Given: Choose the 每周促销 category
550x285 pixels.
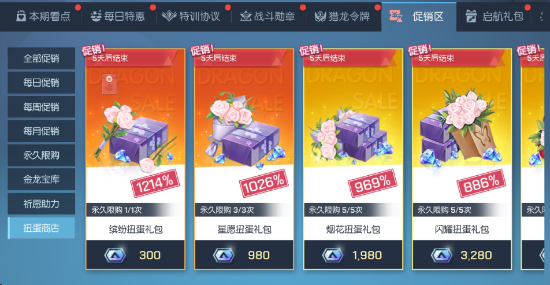Looking at the screenshot, I should pos(42,107).
